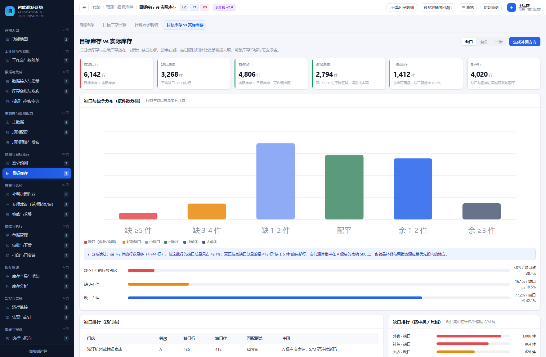Image resolution: width=546 pixels, height=357 pixels.
Task: Toggle the 轻微缺口 legend item
Action: pyautogui.click(x=132, y=242)
